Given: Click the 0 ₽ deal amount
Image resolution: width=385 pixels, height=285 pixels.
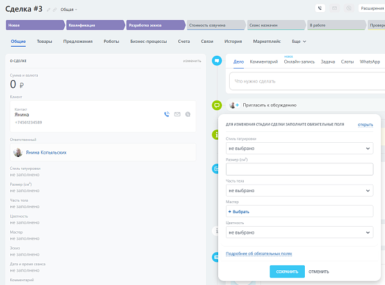Looking at the screenshot, I should click(x=17, y=85).
